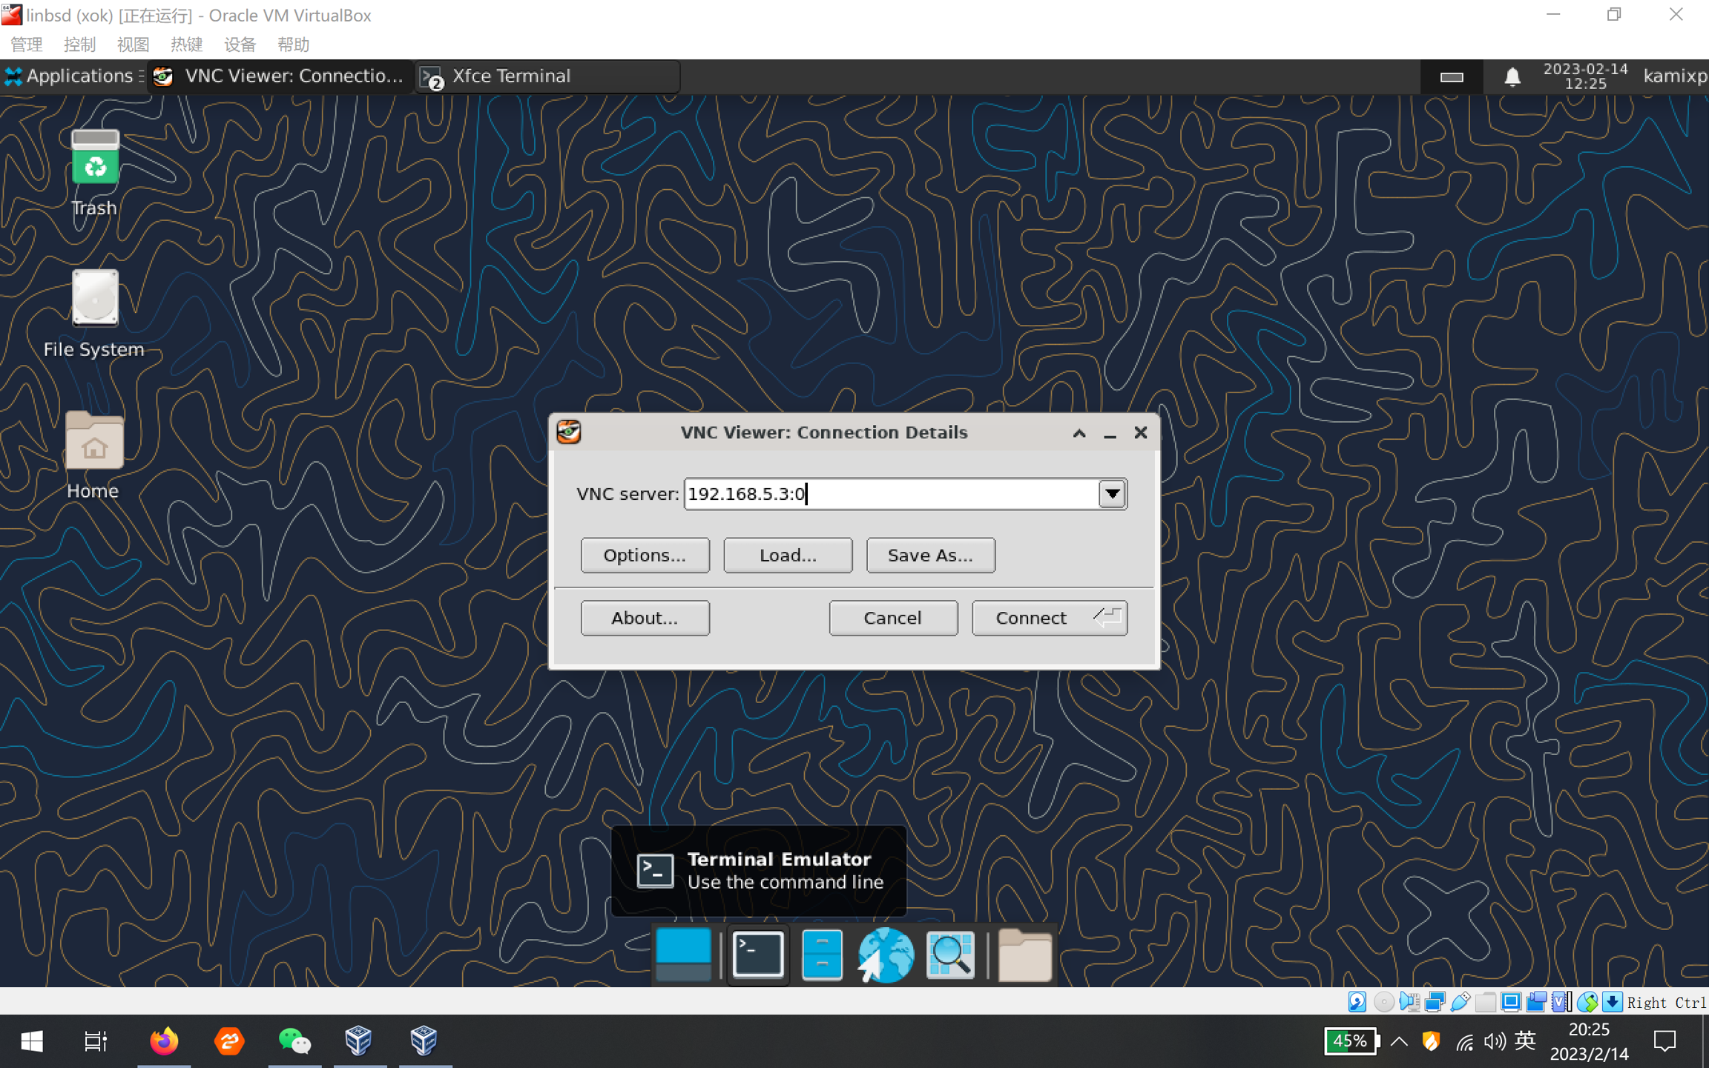Switch to Xfce Terminal taskbar entry
This screenshot has height=1068, width=1709.
pos(547,76)
